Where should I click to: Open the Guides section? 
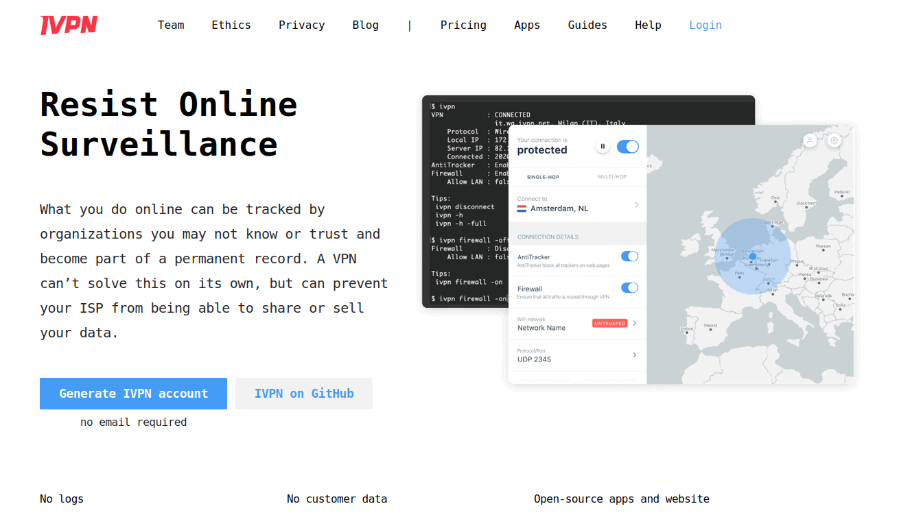pos(587,25)
